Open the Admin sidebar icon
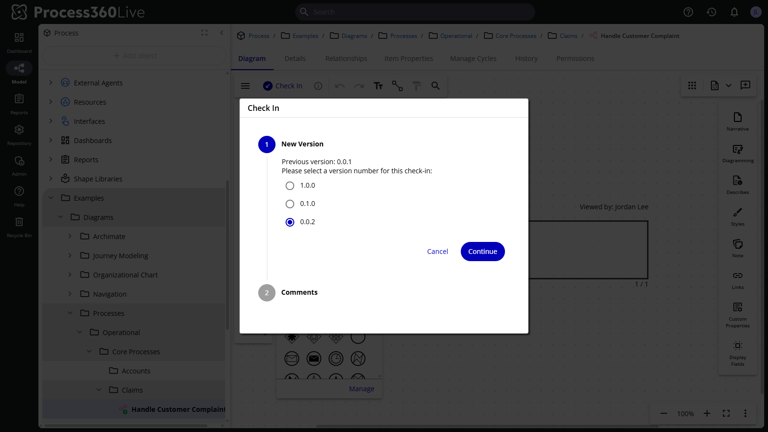Image resolution: width=768 pixels, height=432 pixels. pyautogui.click(x=19, y=165)
